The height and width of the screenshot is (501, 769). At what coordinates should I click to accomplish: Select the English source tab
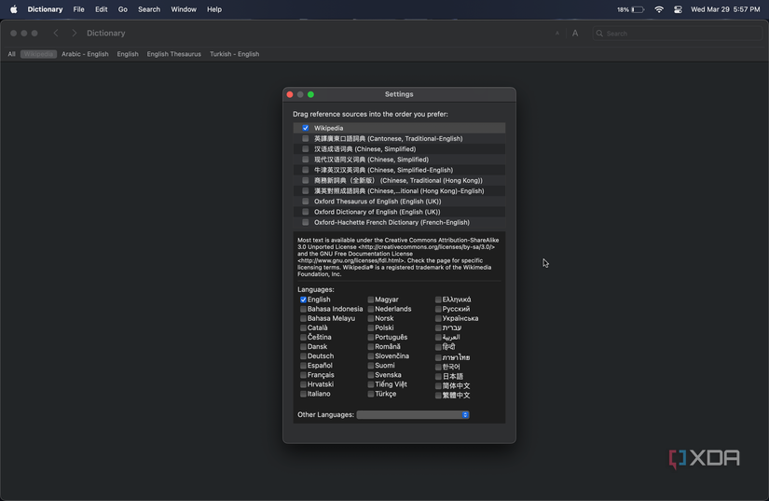point(128,54)
